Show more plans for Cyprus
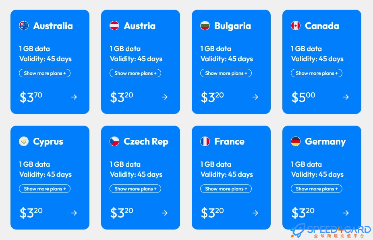 [x=45, y=189]
